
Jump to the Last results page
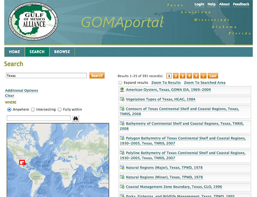213,76
